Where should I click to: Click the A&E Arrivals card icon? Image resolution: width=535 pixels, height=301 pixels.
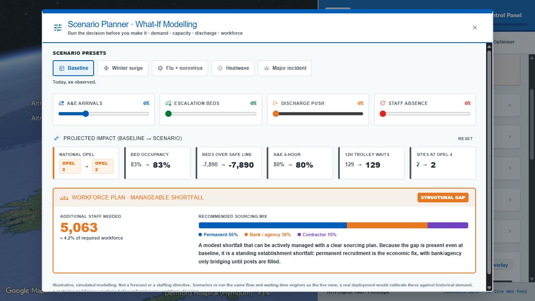61,103
